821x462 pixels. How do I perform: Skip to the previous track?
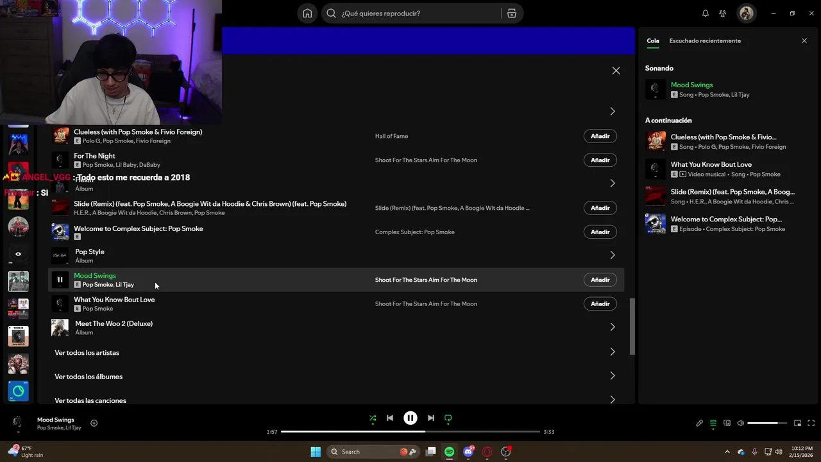pyautogui.click(x=390, y=418)
